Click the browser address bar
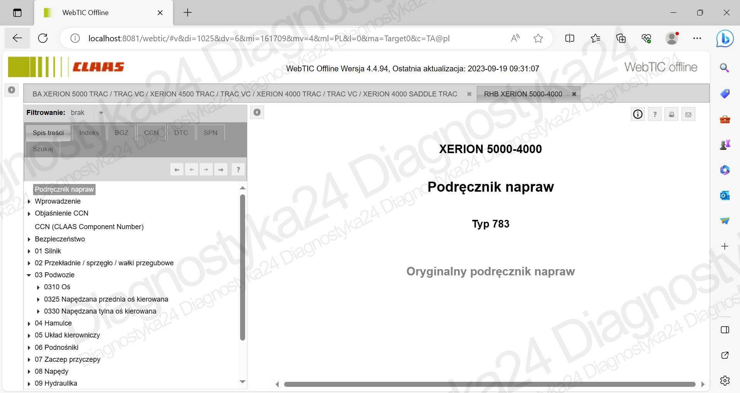This screenshot has height=393, width=740. tap(269, 38)
